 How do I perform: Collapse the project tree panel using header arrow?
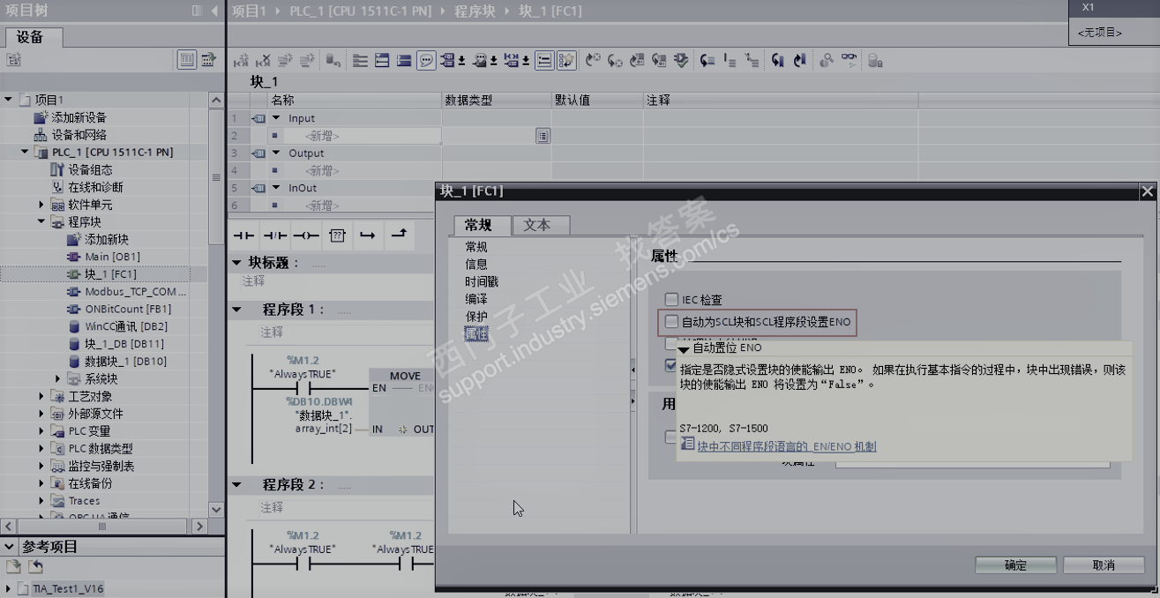[x=214, y=11]
